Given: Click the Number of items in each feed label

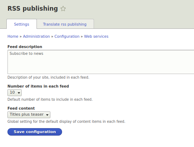Looking at the screenshot, I should [x=38, y=86].
